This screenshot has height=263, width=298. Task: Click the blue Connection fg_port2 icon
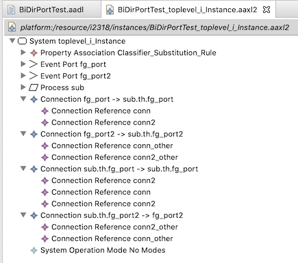tap(34, 134)
